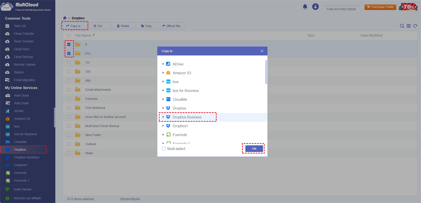Check the 'share' folder checkbox
The image size is (421, 203).
[x=69, y=153]
